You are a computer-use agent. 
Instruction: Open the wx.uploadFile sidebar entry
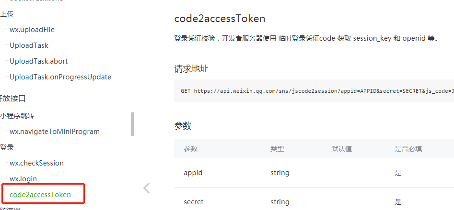pos(32,30)
